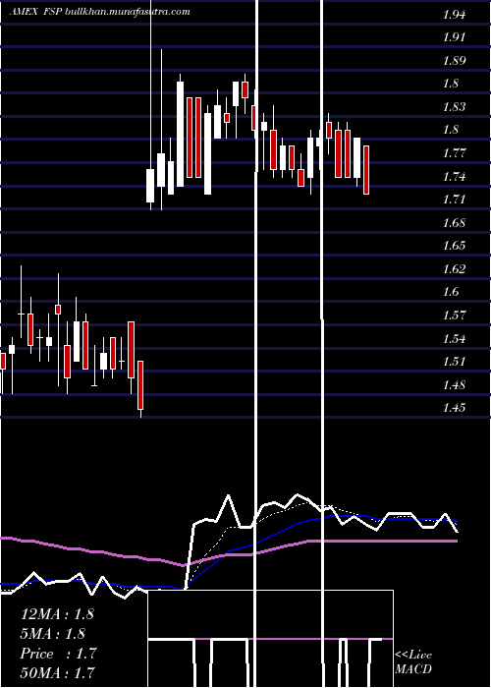Click the 1.57 price axis label

click(454, 315)
